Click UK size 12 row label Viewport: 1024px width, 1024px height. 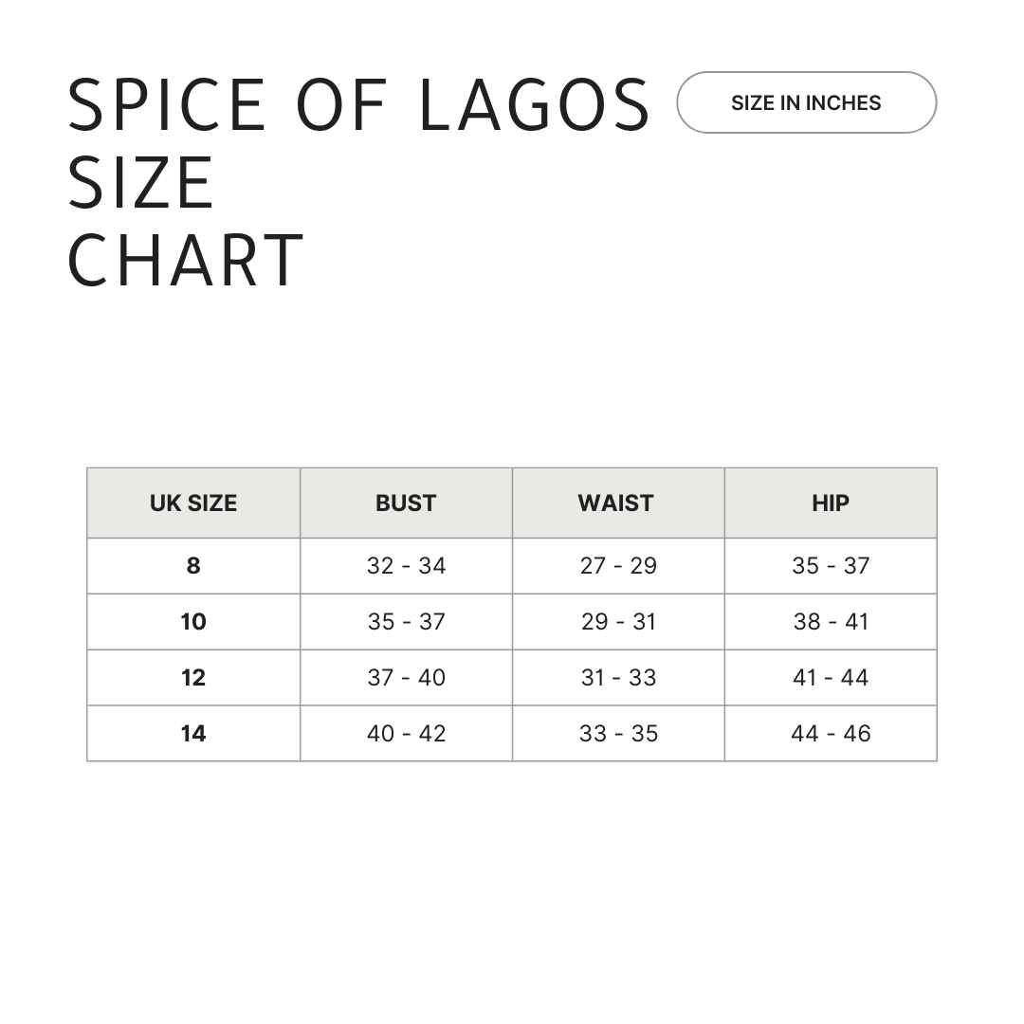click(193, 678)
